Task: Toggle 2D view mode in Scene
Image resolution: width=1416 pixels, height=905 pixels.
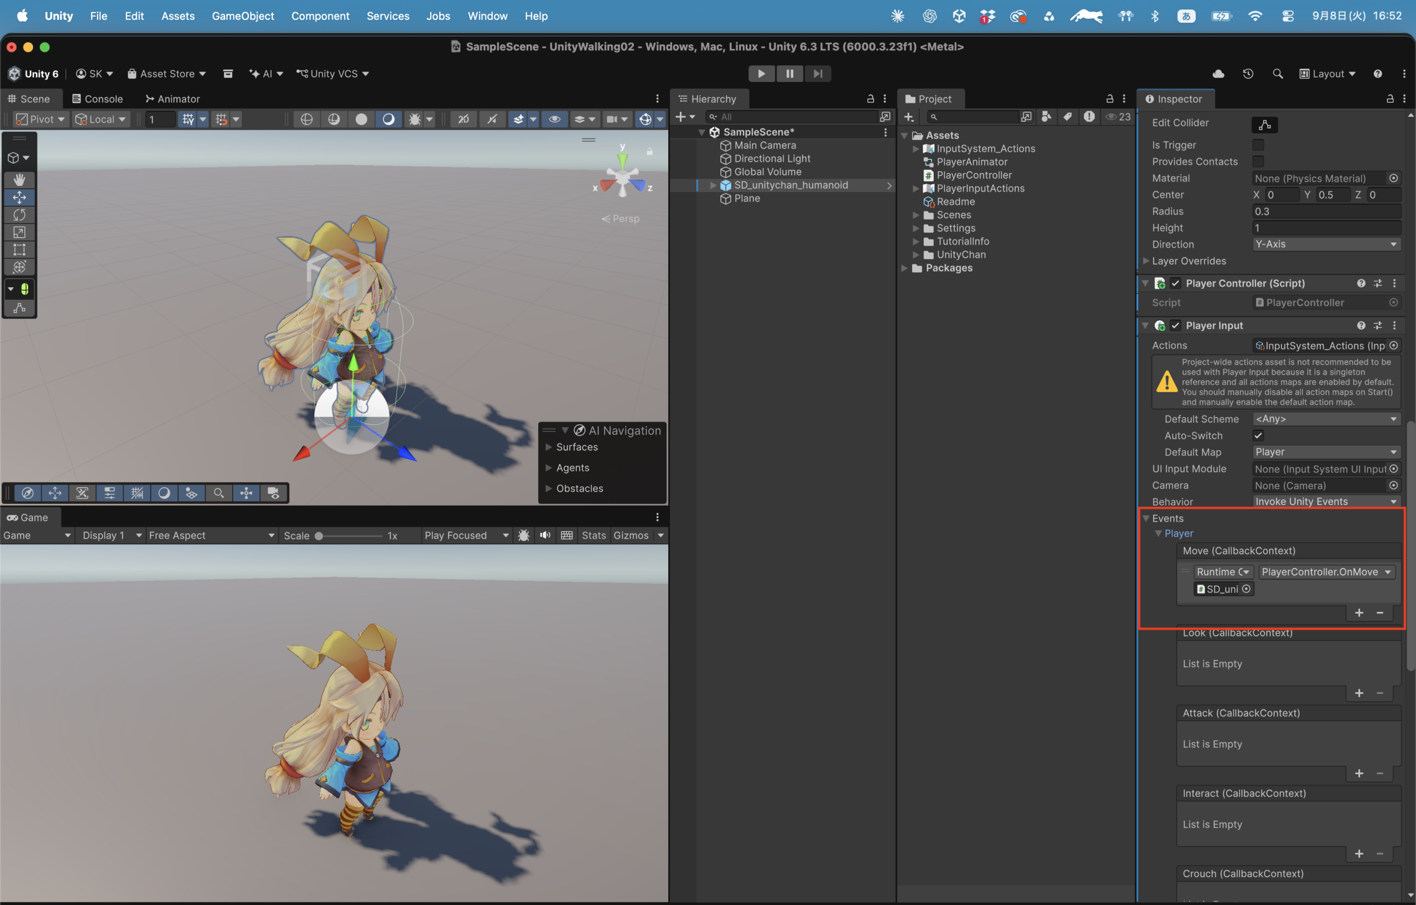Action: pos(464,119)
